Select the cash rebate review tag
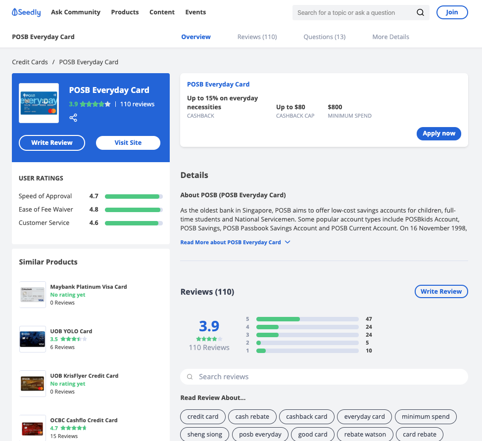482x441 pixels. click(x=252, y=417)
